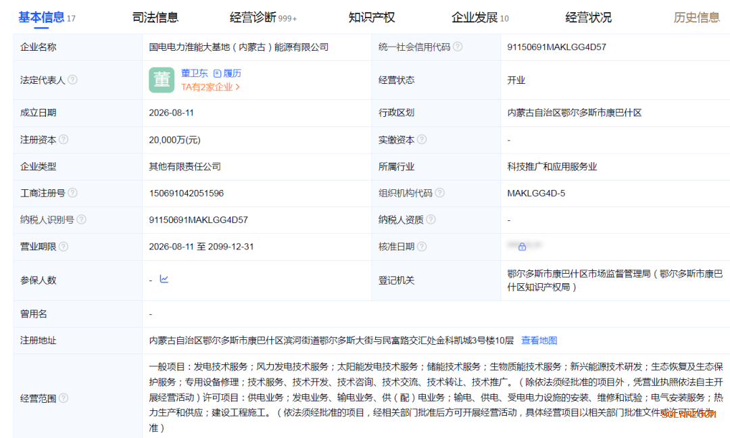Switch to the 司法信息 tab
This screenshot has width=730, height=438.
pos(155,18)
